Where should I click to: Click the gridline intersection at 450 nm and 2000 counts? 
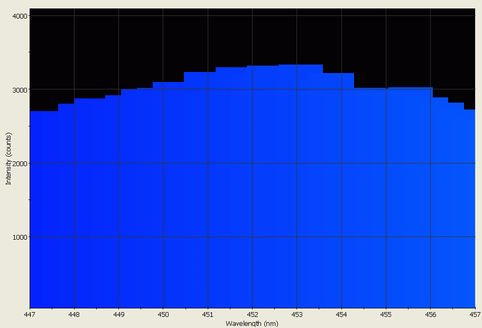click(163, 163)
